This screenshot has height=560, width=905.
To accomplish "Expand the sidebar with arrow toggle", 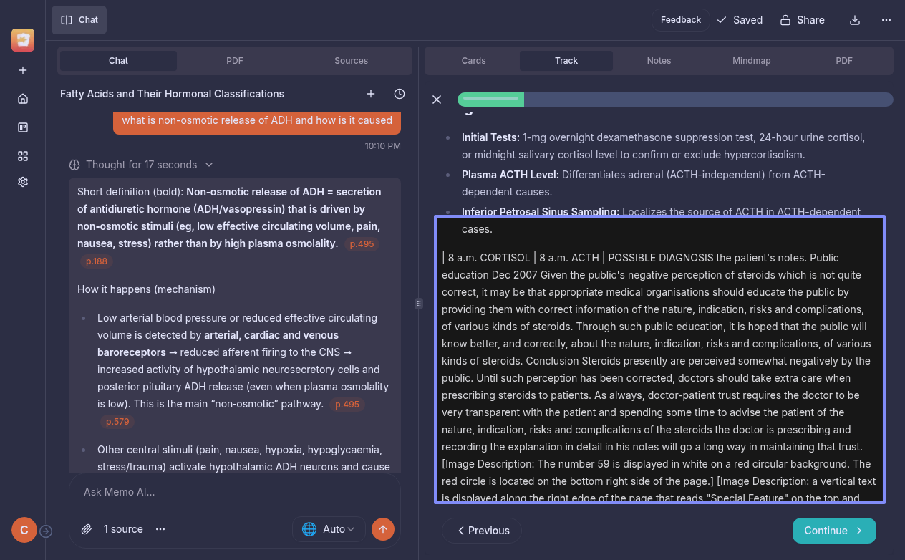I will tap(46, 531).
